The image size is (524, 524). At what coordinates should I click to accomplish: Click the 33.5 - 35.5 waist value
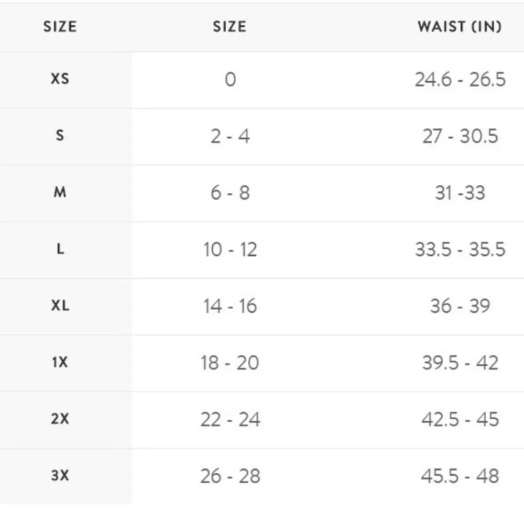tap(460, 249)
